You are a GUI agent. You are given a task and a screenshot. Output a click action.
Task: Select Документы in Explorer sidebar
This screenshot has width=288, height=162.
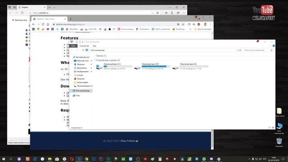coord(81,68)
